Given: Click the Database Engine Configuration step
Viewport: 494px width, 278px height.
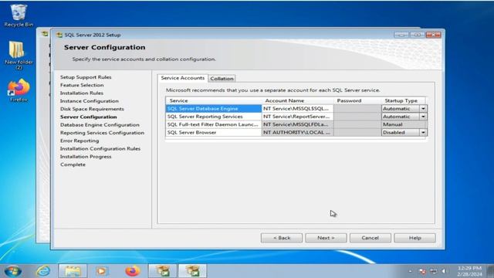Looking at the screenshot, I should point(100,125).
